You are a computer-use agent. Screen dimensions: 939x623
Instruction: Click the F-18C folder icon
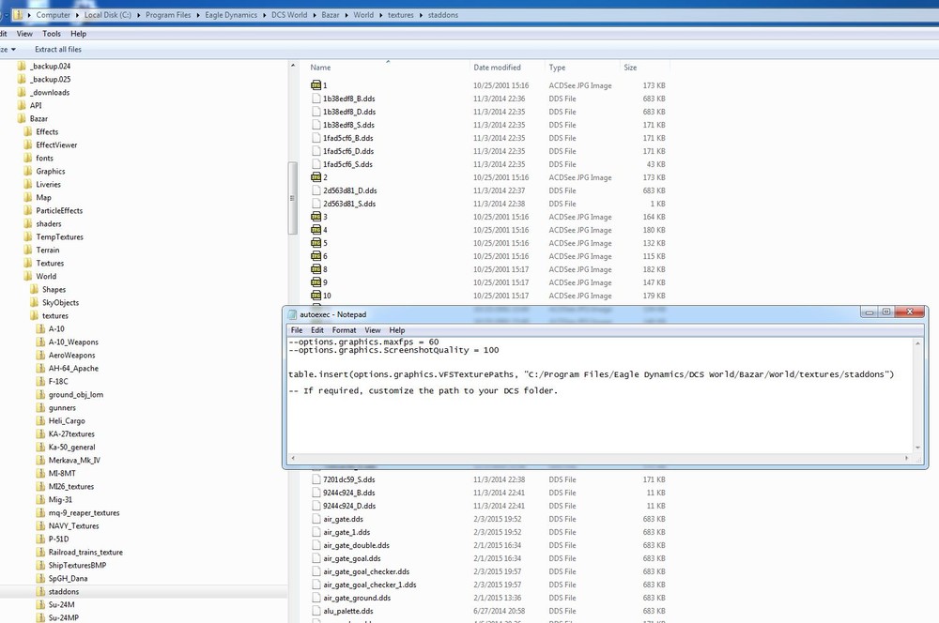click(40, 381)
